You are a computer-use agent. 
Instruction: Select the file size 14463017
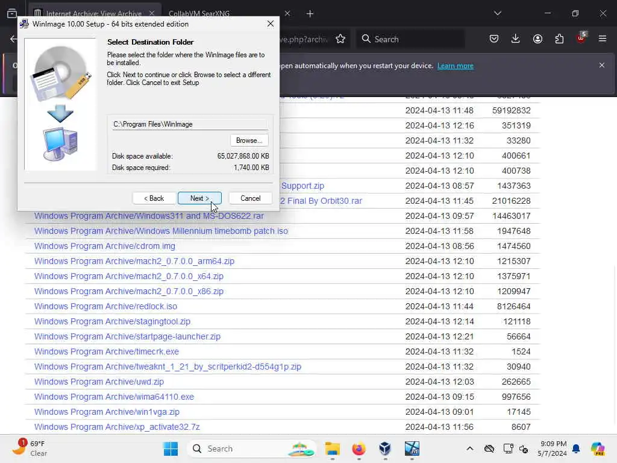coord(511,216)
